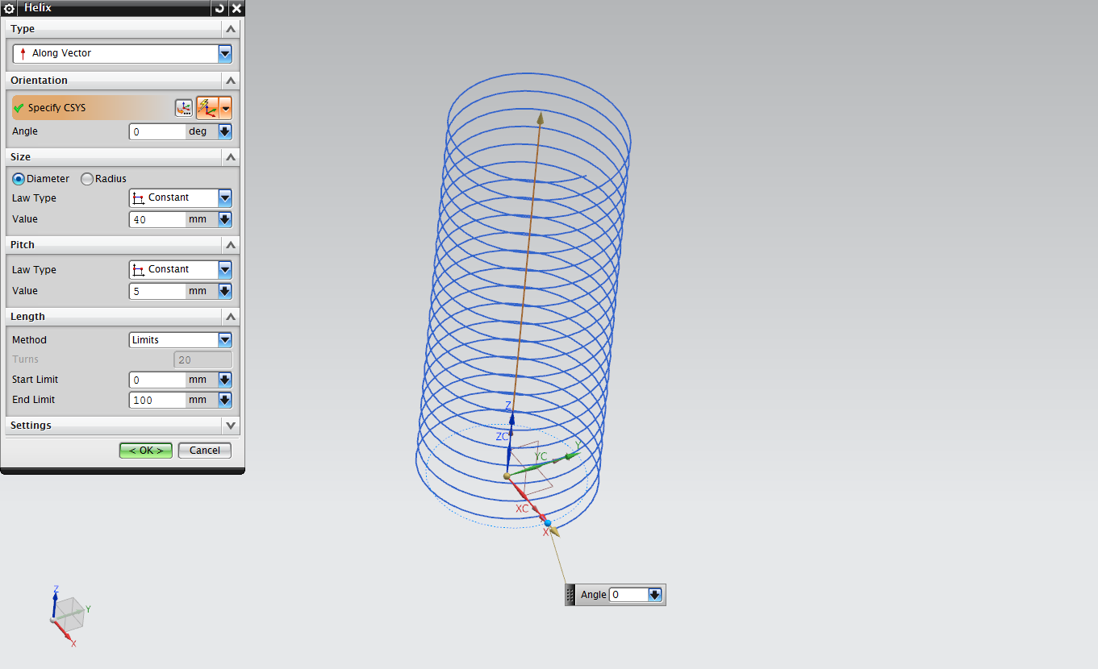Viewport: 1098px width, 669px height.
Task: Select the Diameter radio button
Action: tap(19, 179)
